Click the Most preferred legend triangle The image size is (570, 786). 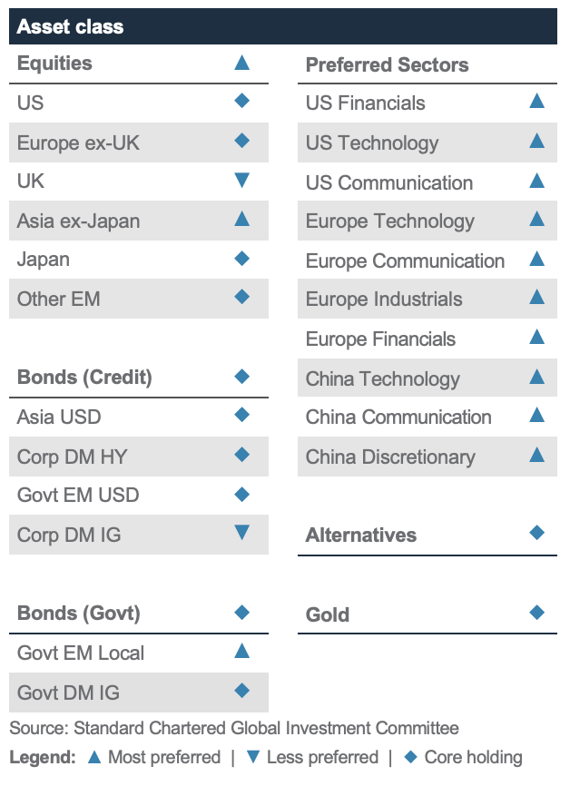tap(94, 757)
